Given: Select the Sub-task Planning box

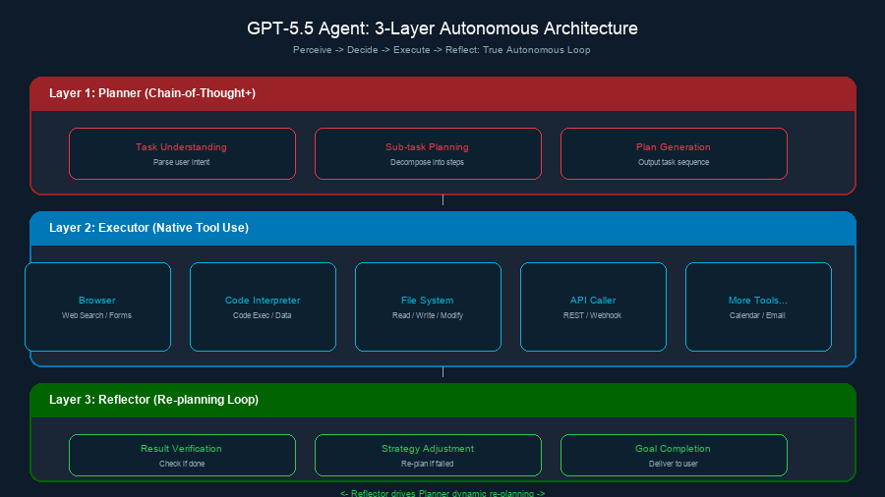Looking at the screenshot, I should (428, 154).
